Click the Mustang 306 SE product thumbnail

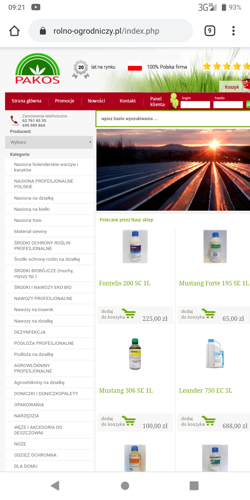pos(135,354)
